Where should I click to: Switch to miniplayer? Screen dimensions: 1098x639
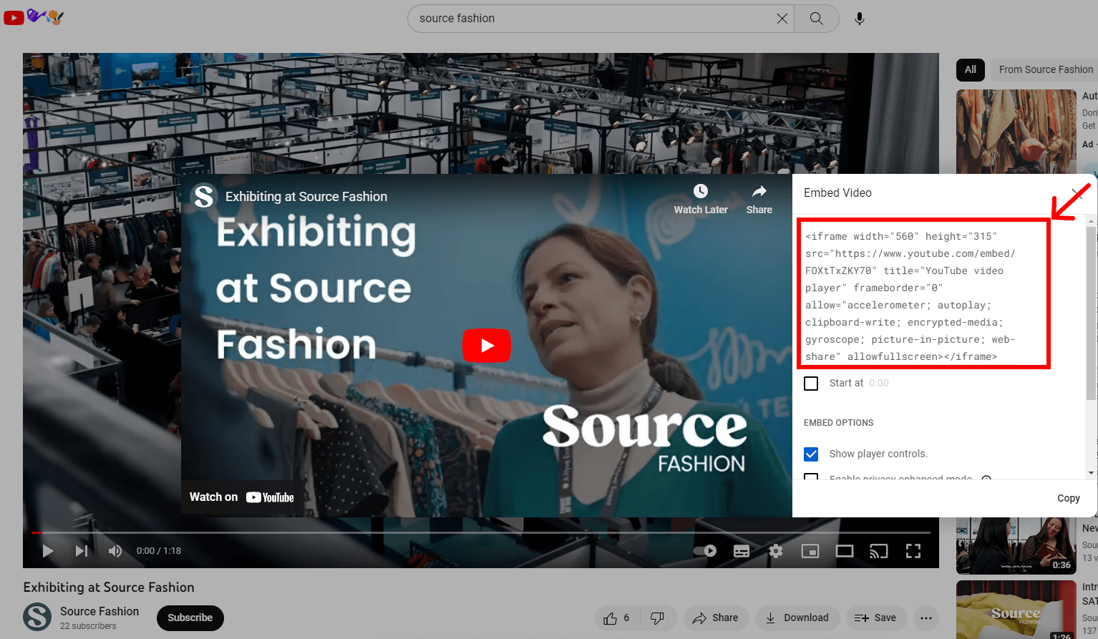tap(810, 551)
